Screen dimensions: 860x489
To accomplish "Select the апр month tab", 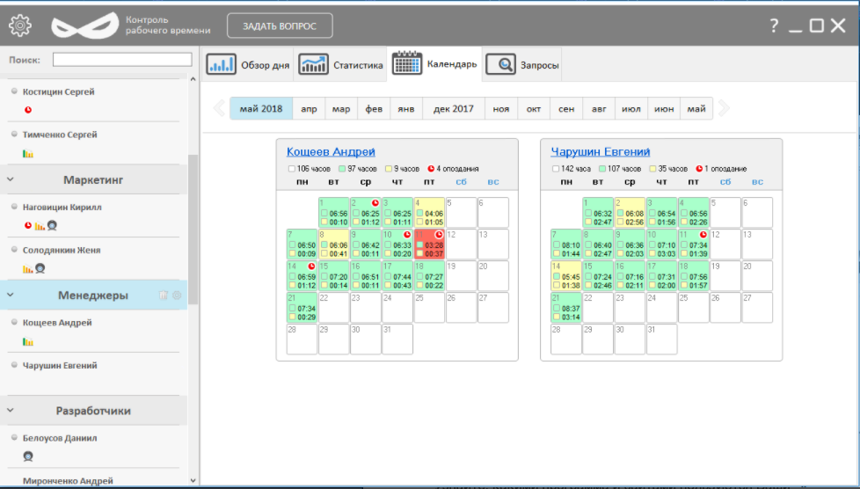I will [309, 109].
